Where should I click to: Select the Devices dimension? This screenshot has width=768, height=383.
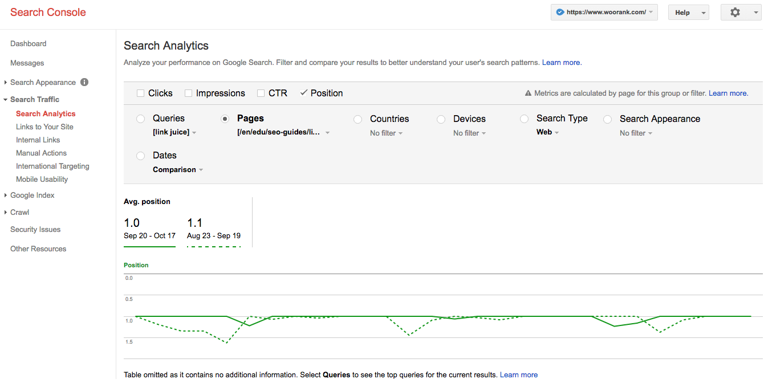point(441,119)
